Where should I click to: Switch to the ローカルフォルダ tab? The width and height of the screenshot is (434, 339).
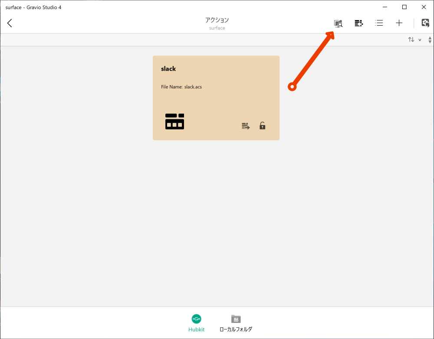236,323
